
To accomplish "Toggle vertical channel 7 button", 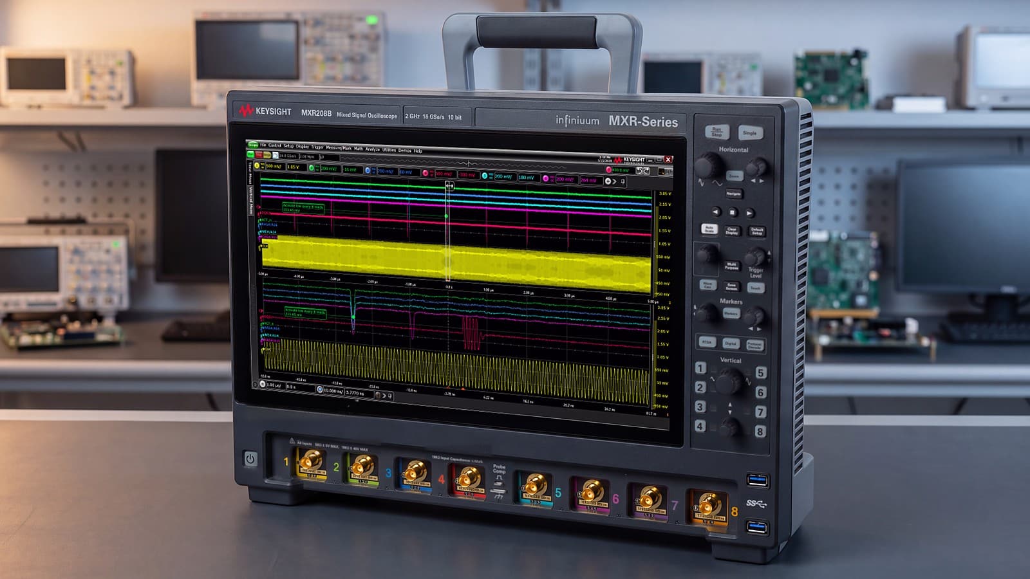I will click(x=761, y=412).
